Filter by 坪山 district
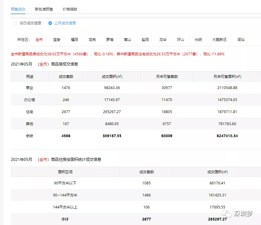Viewport: 261px width, 225px height. click(181, 39)
